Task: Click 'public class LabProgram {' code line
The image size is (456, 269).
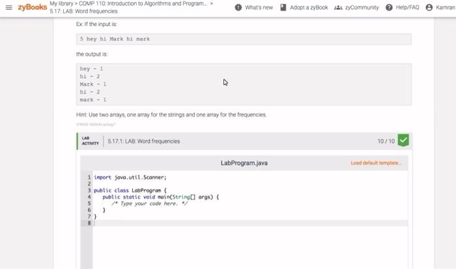Action: (130, 190)
